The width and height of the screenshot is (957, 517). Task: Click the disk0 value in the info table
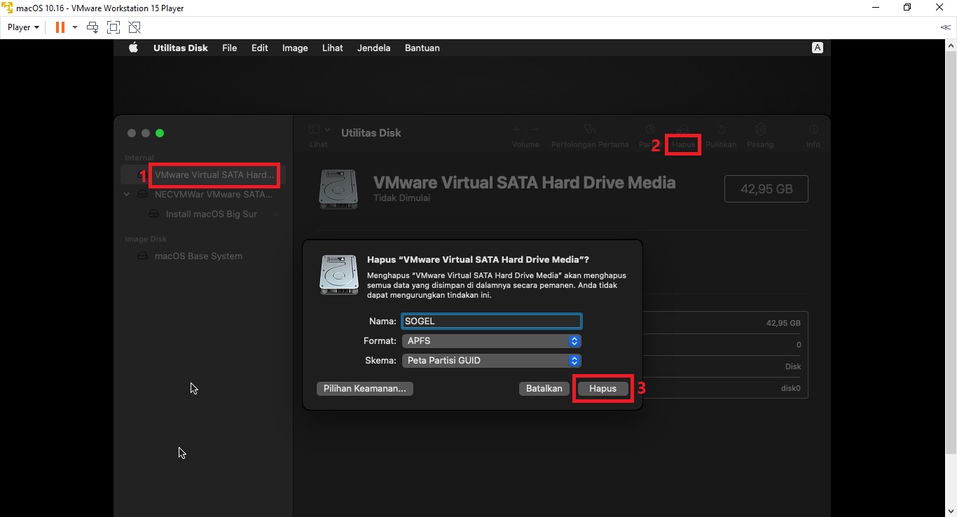[791, 388]
